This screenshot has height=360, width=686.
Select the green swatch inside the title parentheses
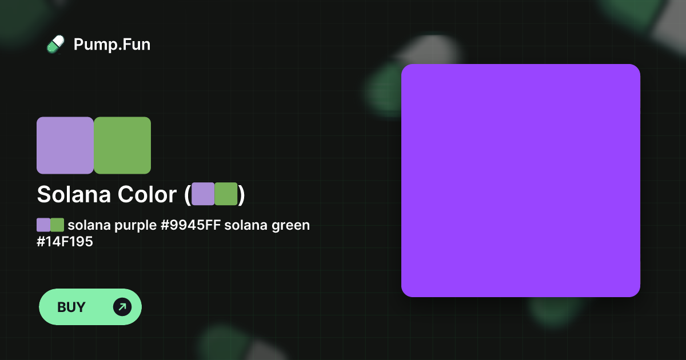(227, 194)
